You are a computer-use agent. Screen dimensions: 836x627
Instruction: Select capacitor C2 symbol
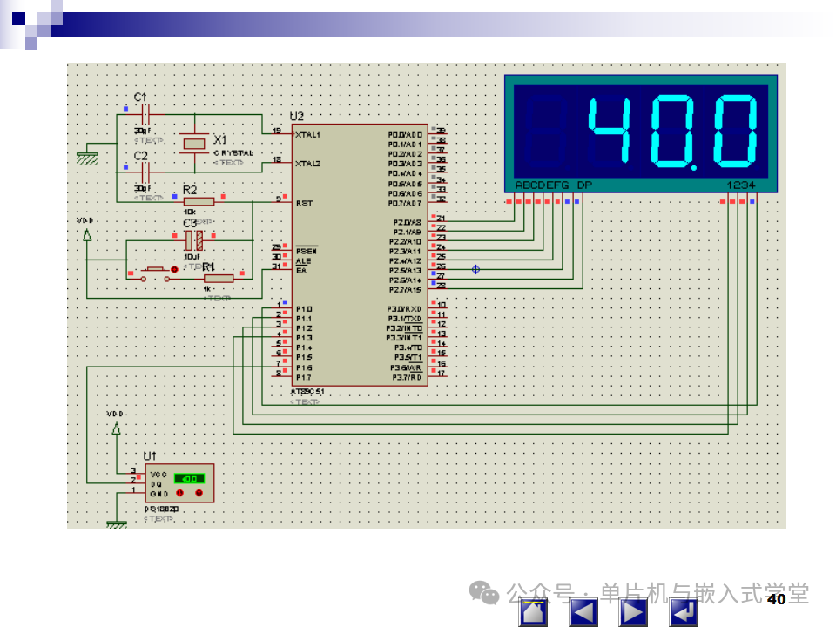[145, 172]
